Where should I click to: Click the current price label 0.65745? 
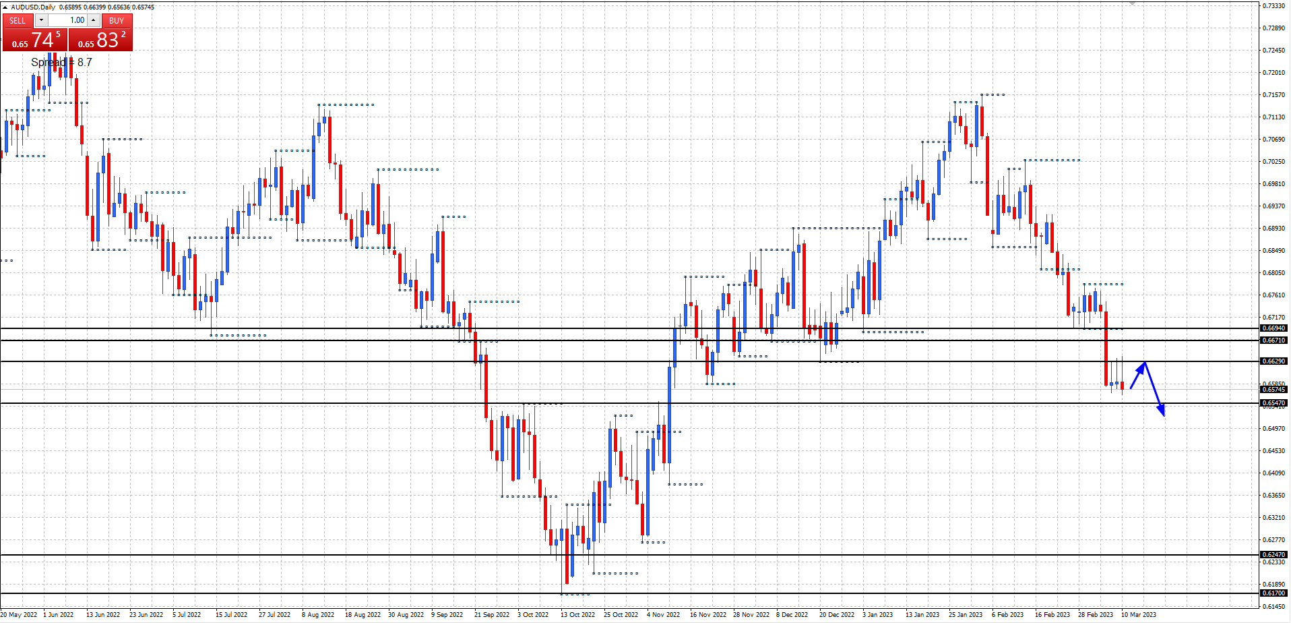tap(1273, 390)
